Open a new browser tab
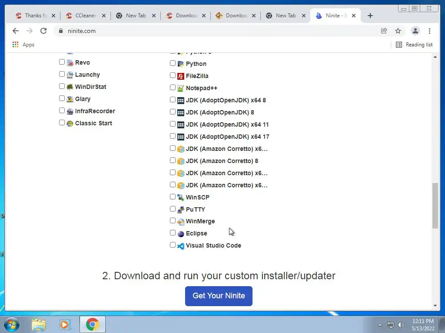Screen dimensions: 445x333 [370, 16]
